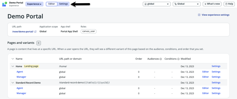
Task: Open the Manager variant under Home
Action: (x=21, y=77)
